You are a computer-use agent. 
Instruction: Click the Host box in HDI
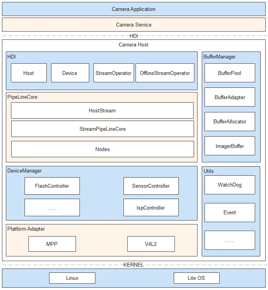point(29,73)
